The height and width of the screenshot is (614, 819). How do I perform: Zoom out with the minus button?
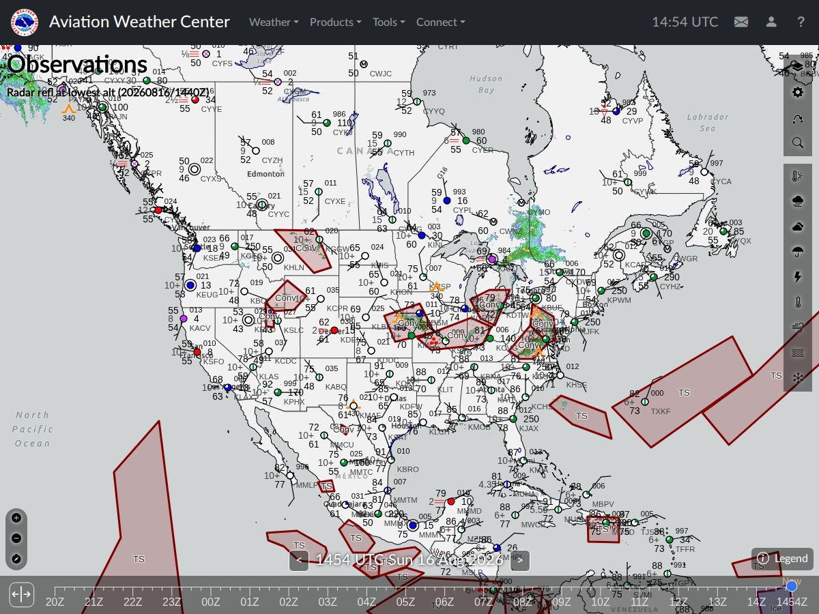16,538
